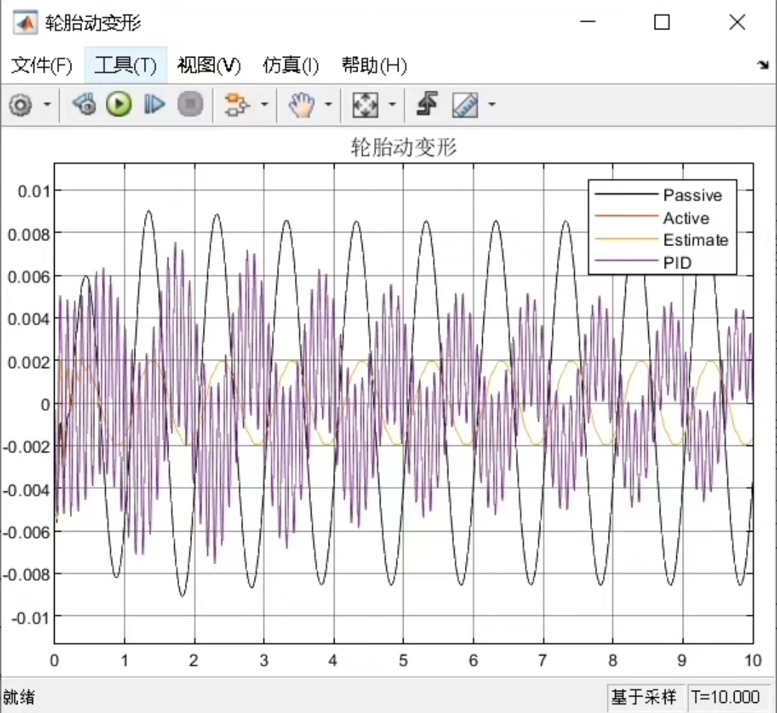Click the yellow Estimate legend line sample
This screenshot has width=777, height=713.
(x=627, y=240)
